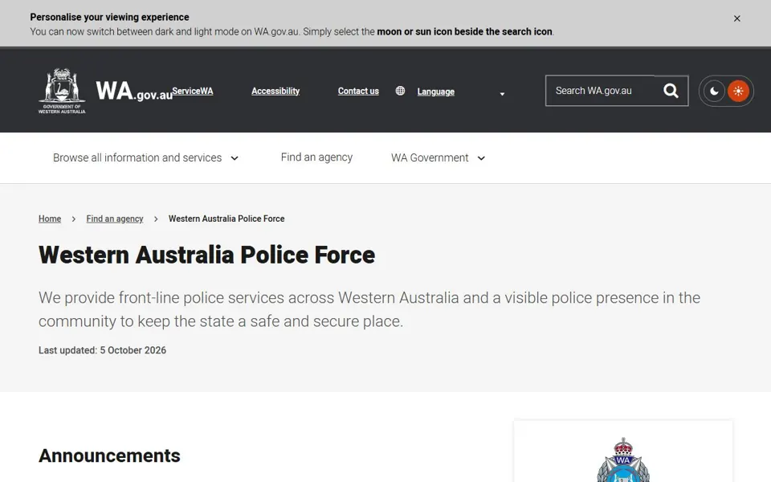Switch to light mode with sun icon
Screen dimensions: 771x482
738,91
